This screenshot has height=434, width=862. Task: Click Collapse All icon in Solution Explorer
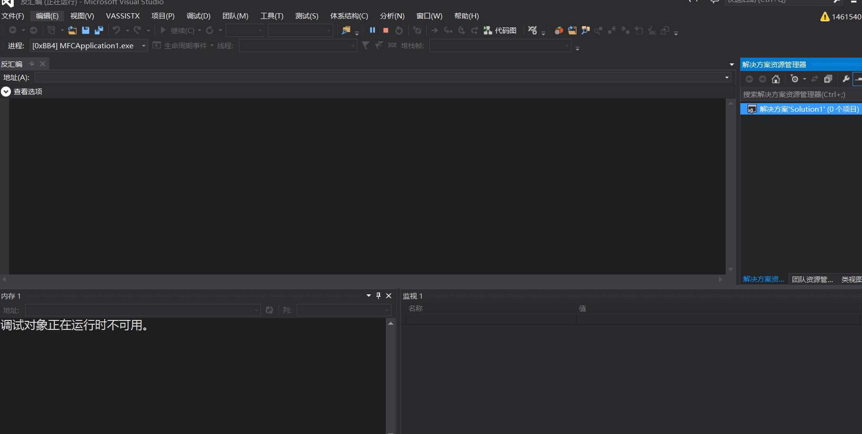click(x=828, y=79)
